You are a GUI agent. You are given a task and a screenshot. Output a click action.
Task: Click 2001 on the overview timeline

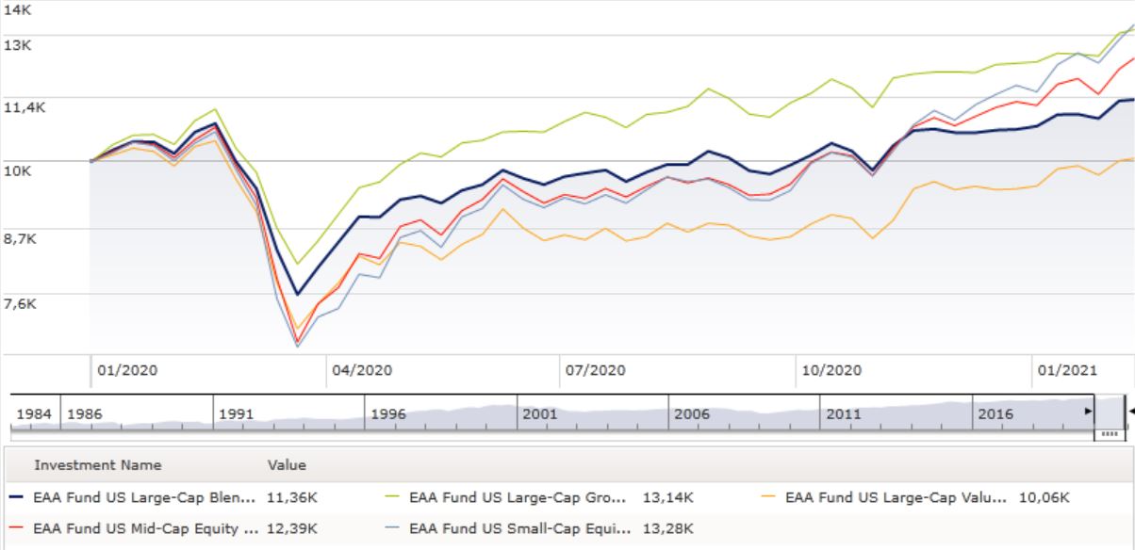point(540,414)
